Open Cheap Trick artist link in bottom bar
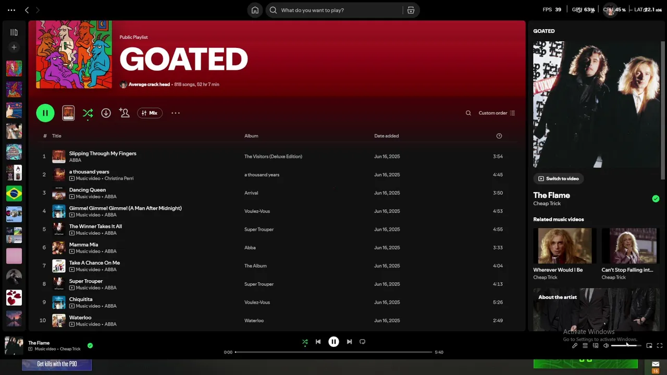The height and width of the screenshot is (375, 667). coord(70,349)
